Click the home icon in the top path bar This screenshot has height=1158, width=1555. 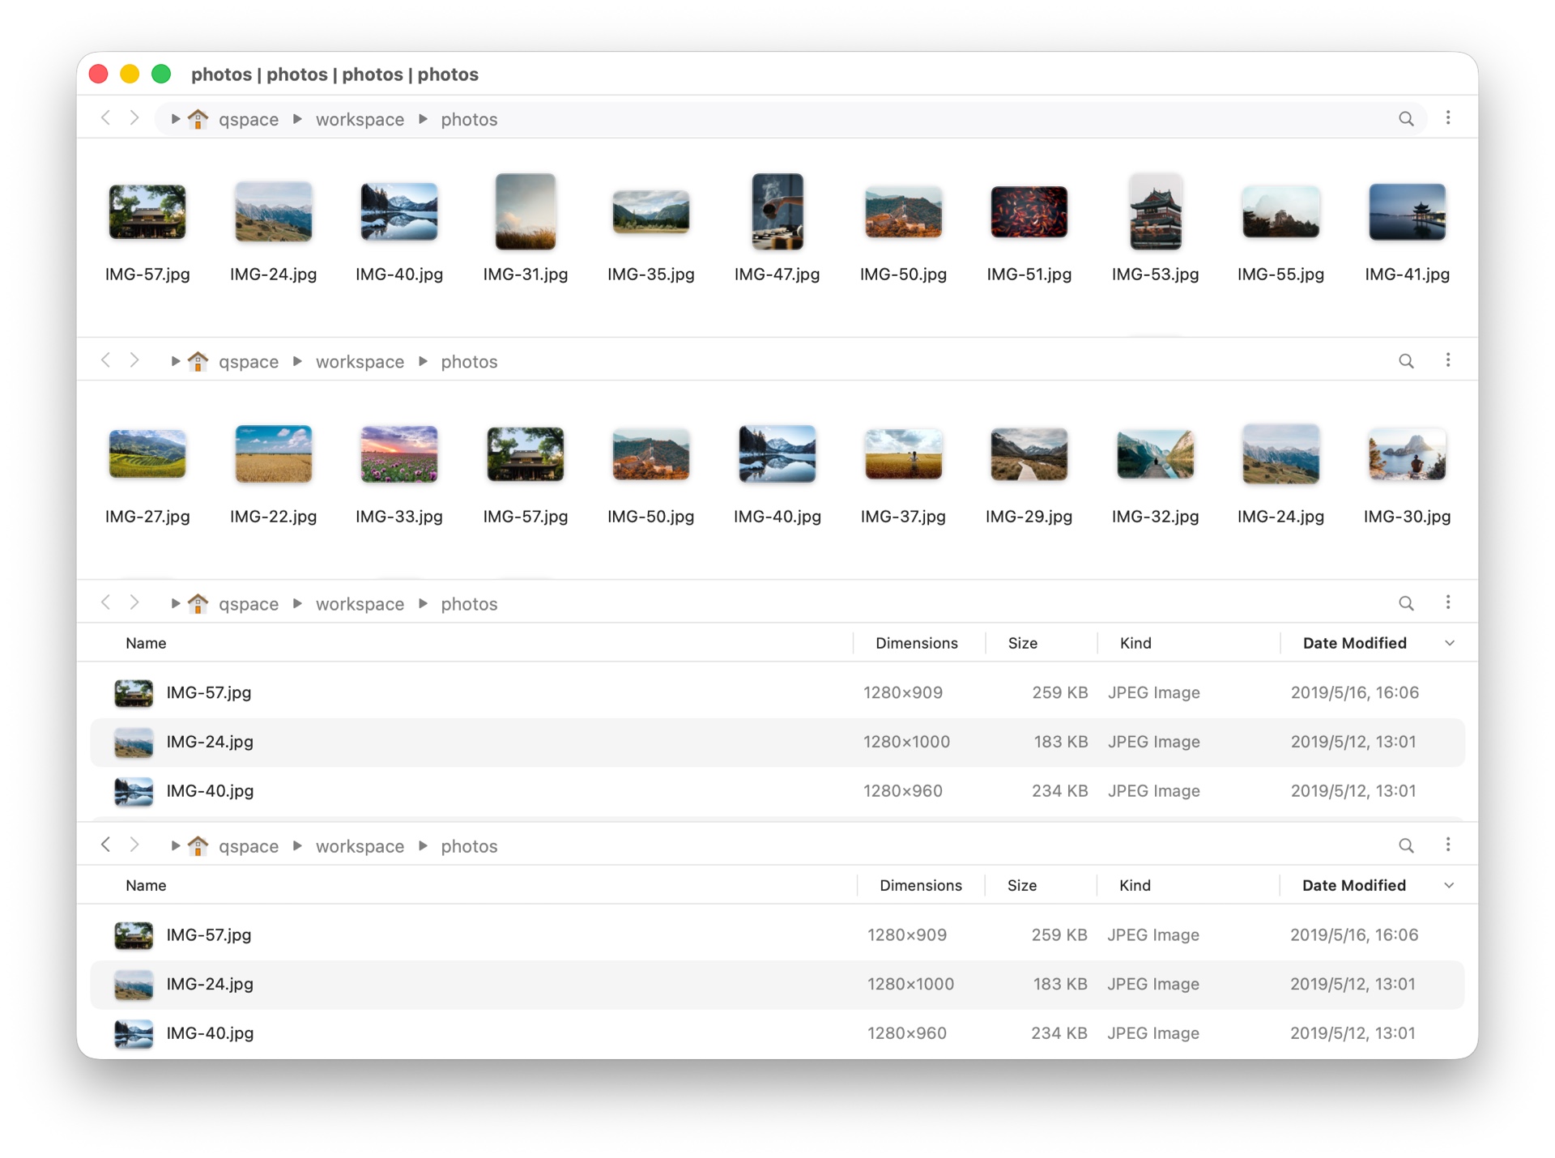(x=198, y=118)
